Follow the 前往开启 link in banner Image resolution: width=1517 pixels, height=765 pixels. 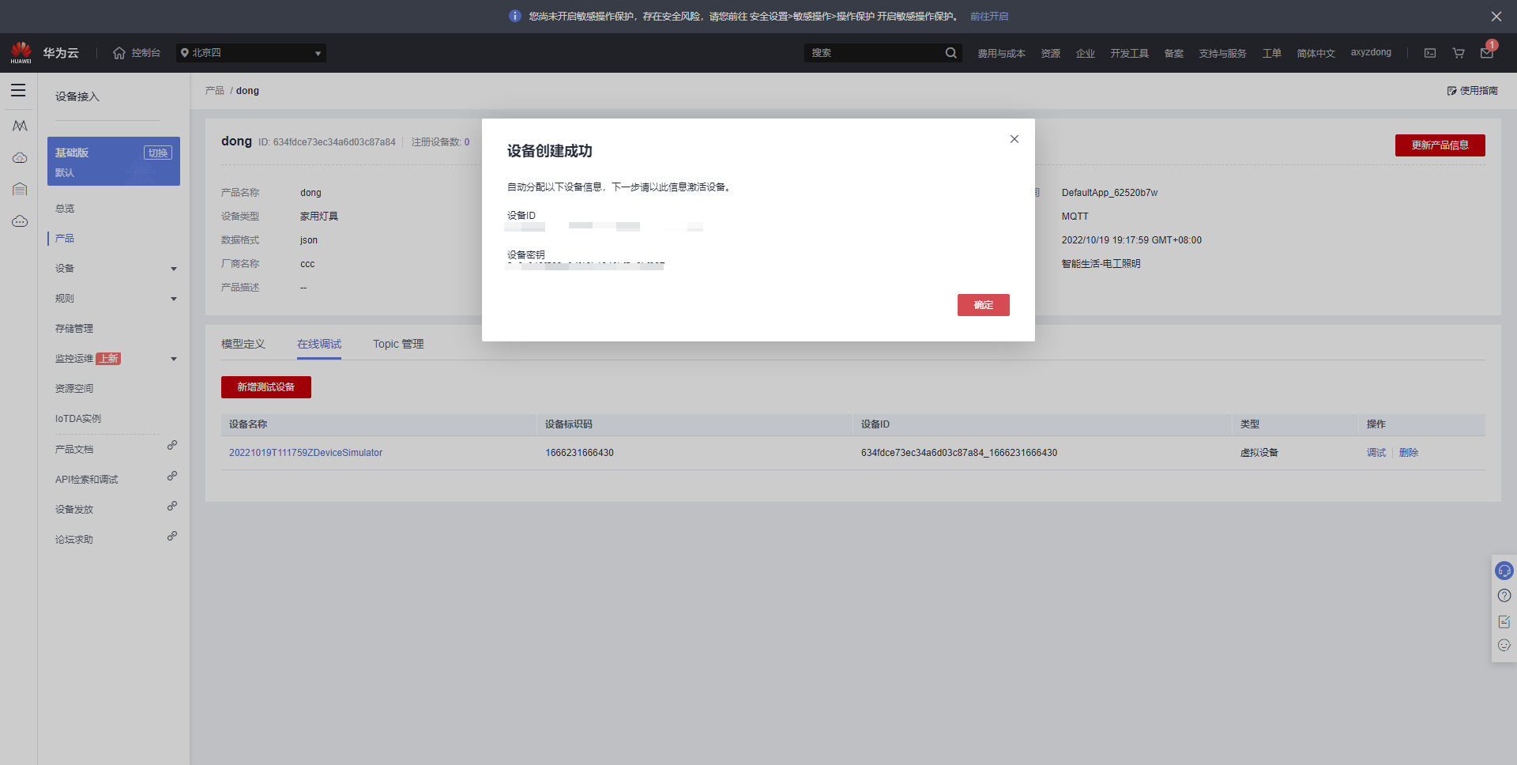[989, 17]
